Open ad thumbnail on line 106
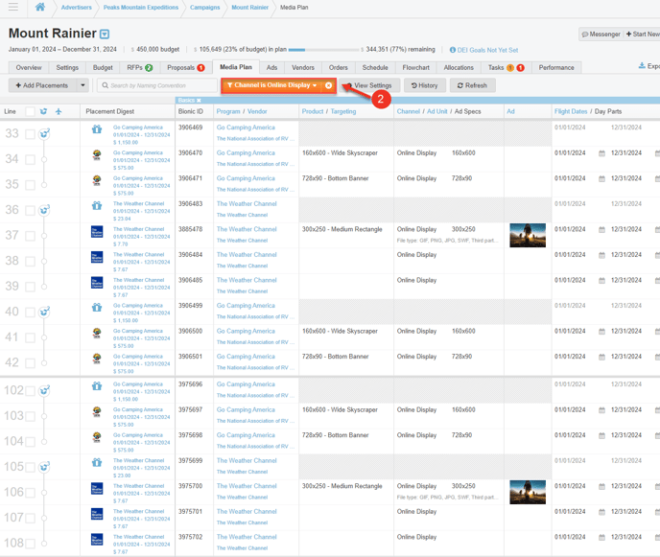 pos(528,492)
